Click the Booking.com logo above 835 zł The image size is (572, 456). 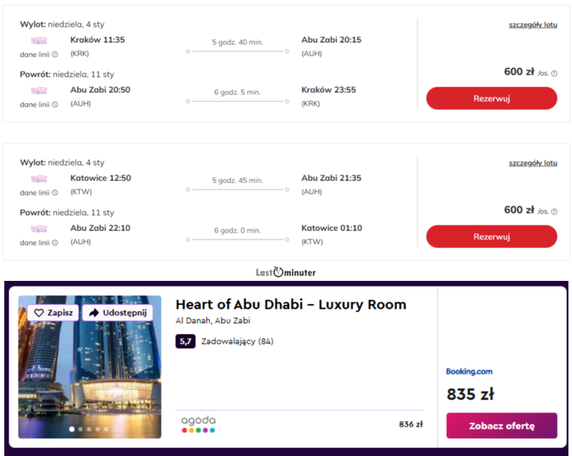pos(469,372)
